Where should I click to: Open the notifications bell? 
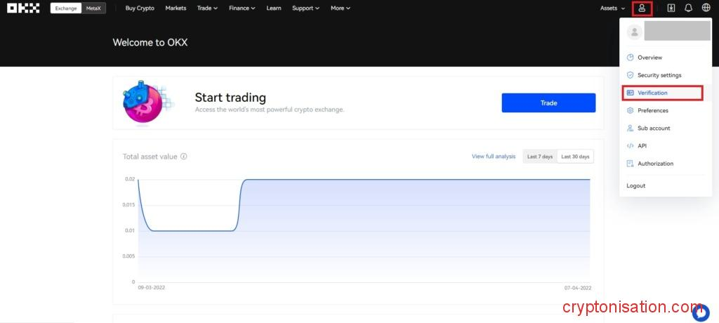point(688,8)
